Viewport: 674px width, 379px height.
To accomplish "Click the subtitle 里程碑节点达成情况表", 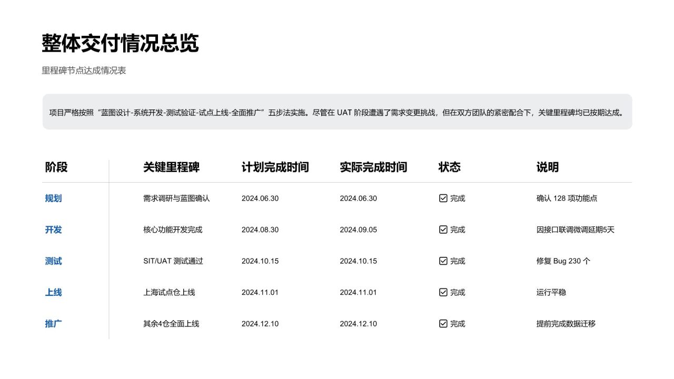I will point(84,71).
